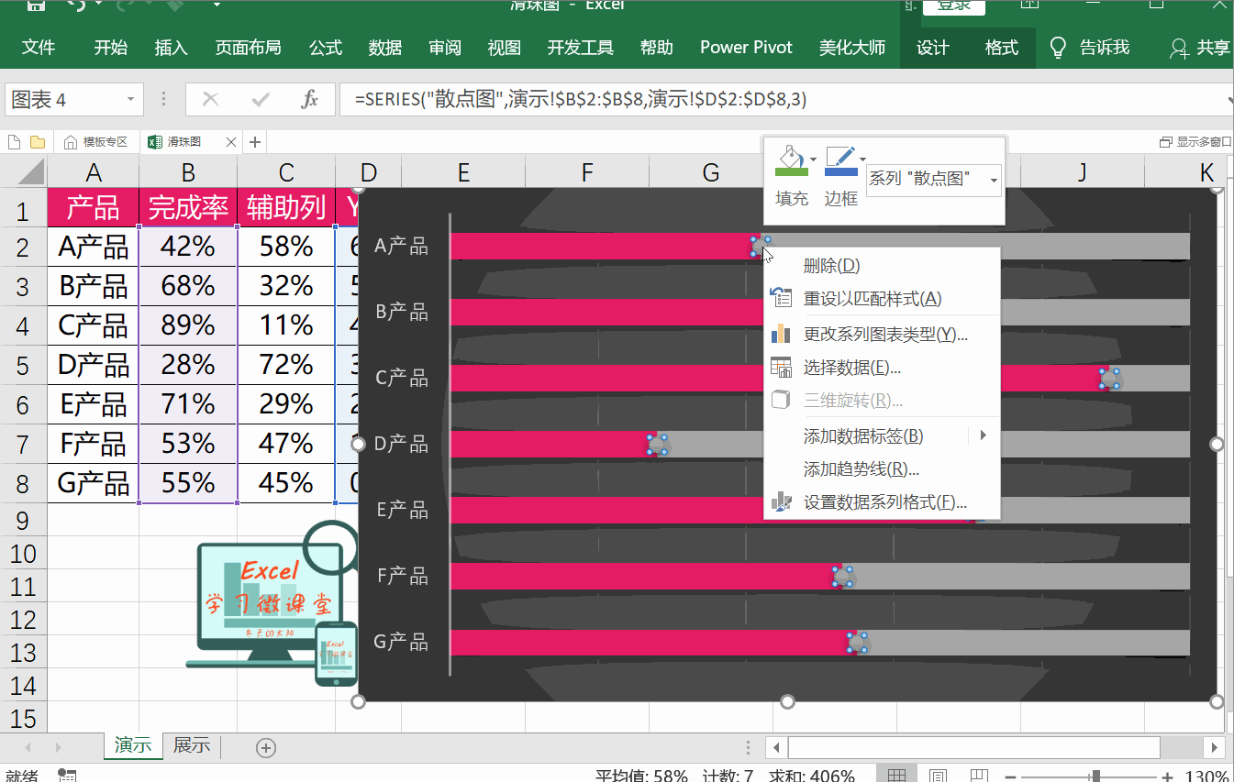The image size is (1234, 782).
Task: Open the 模板专区 tab
Action: 95,142
